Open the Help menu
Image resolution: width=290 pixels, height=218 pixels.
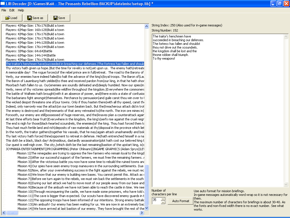[x=21, y=10]
